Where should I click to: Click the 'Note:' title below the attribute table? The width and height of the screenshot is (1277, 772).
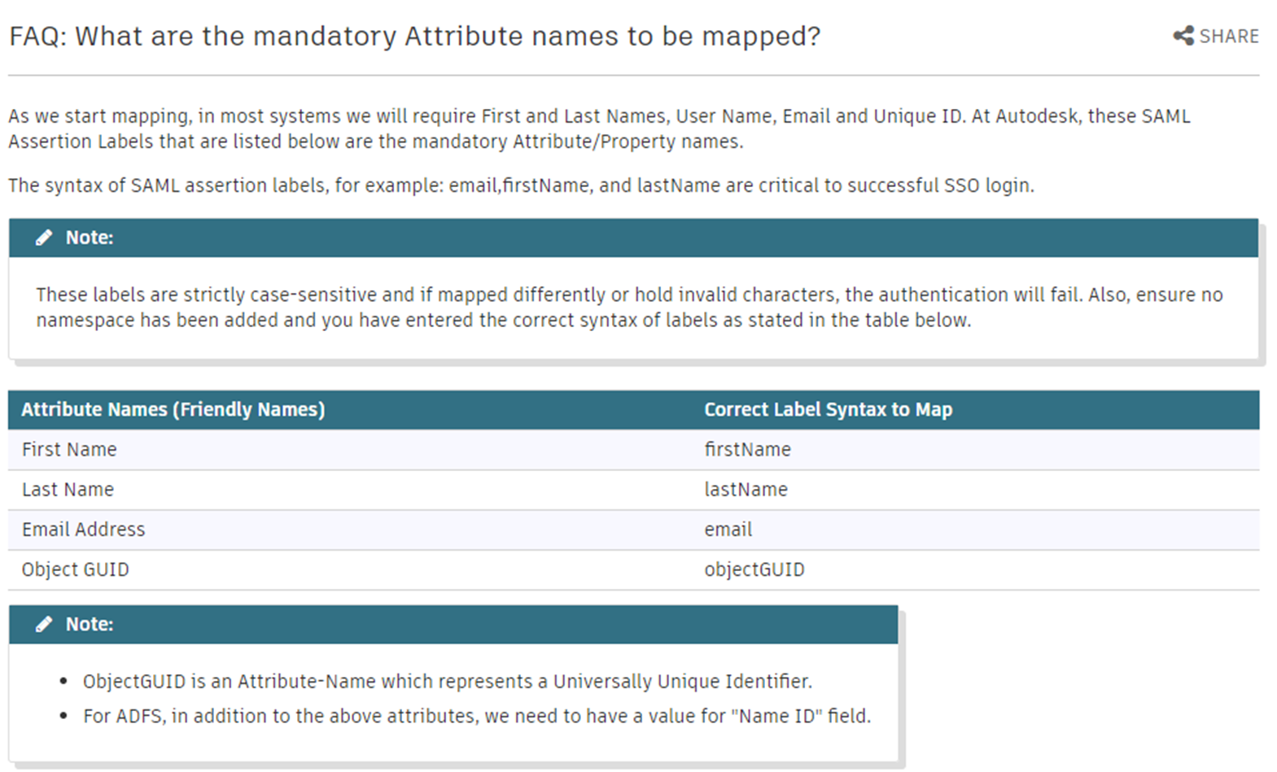[x=90, y=624]
